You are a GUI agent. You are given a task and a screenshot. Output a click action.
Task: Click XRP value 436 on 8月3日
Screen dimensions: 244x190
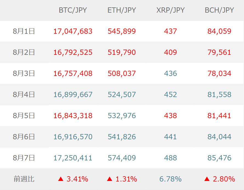click(170, 73)
